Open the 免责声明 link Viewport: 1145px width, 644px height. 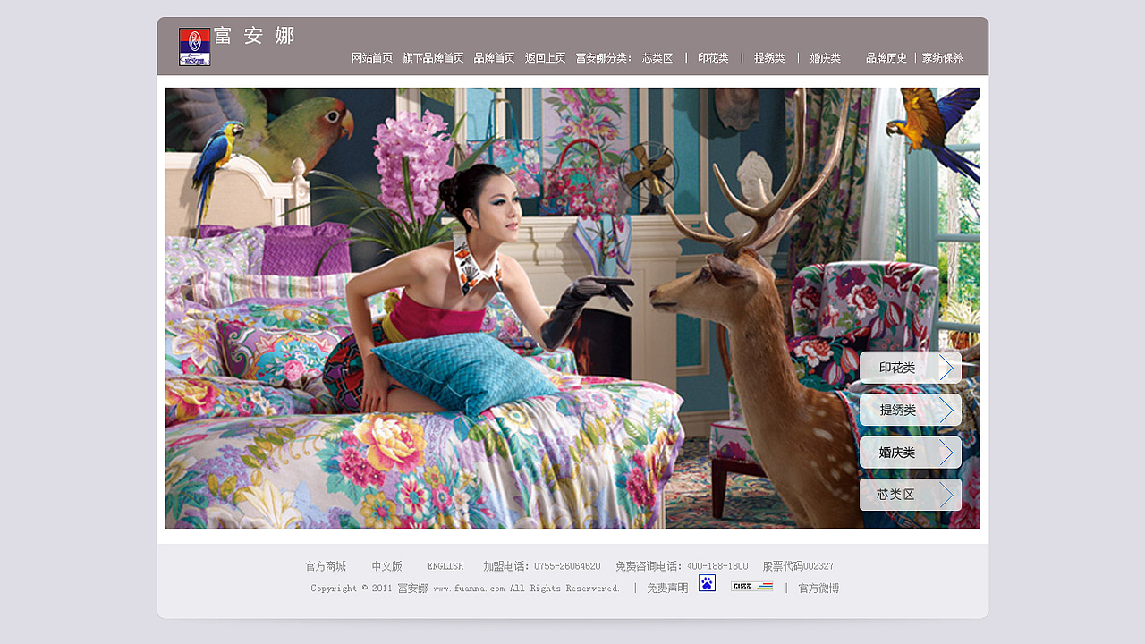click(667, 589)
